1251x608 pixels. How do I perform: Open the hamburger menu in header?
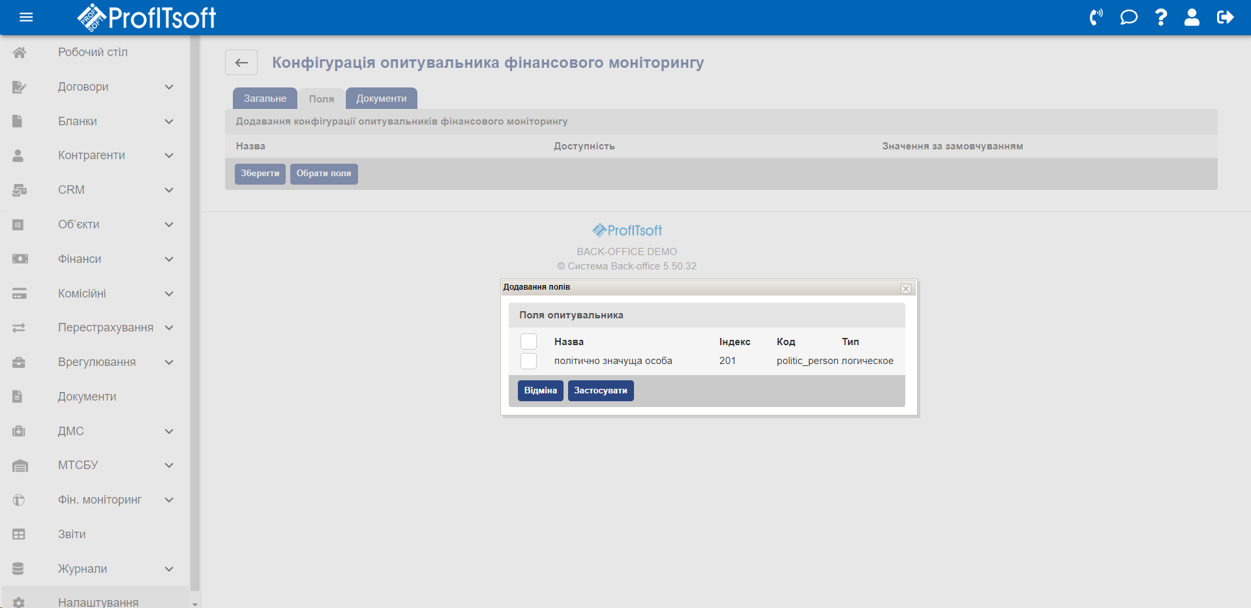pos(26,18)
